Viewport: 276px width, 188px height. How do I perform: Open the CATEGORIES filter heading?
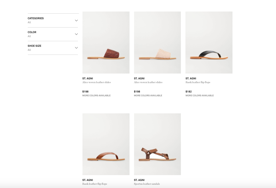[x=36, y=18]
